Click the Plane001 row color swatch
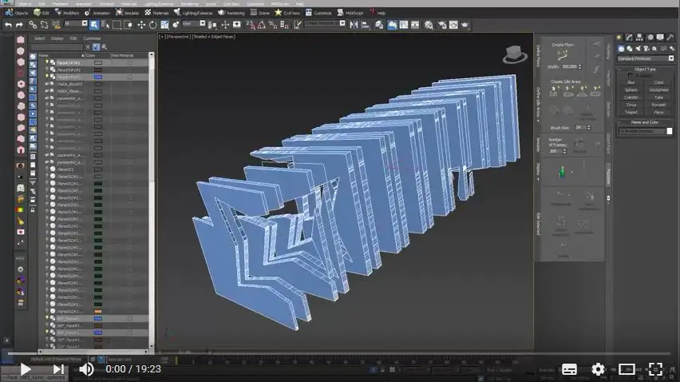This screenshot has width=680, height=382. click(98, 169)
